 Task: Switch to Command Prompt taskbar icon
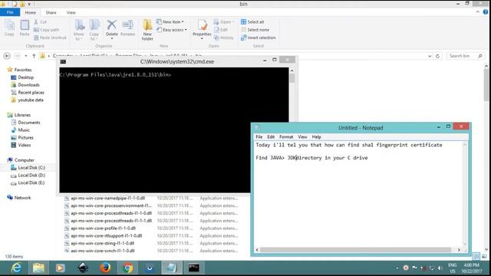[x=194, y=268]
